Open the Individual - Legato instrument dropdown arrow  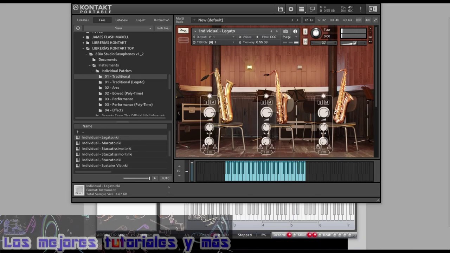(x=195, y=31)
